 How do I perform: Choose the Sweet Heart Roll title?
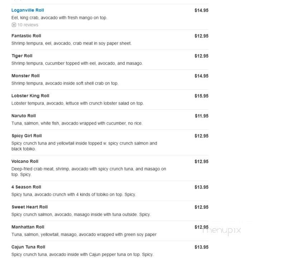[x=29, y=207]
